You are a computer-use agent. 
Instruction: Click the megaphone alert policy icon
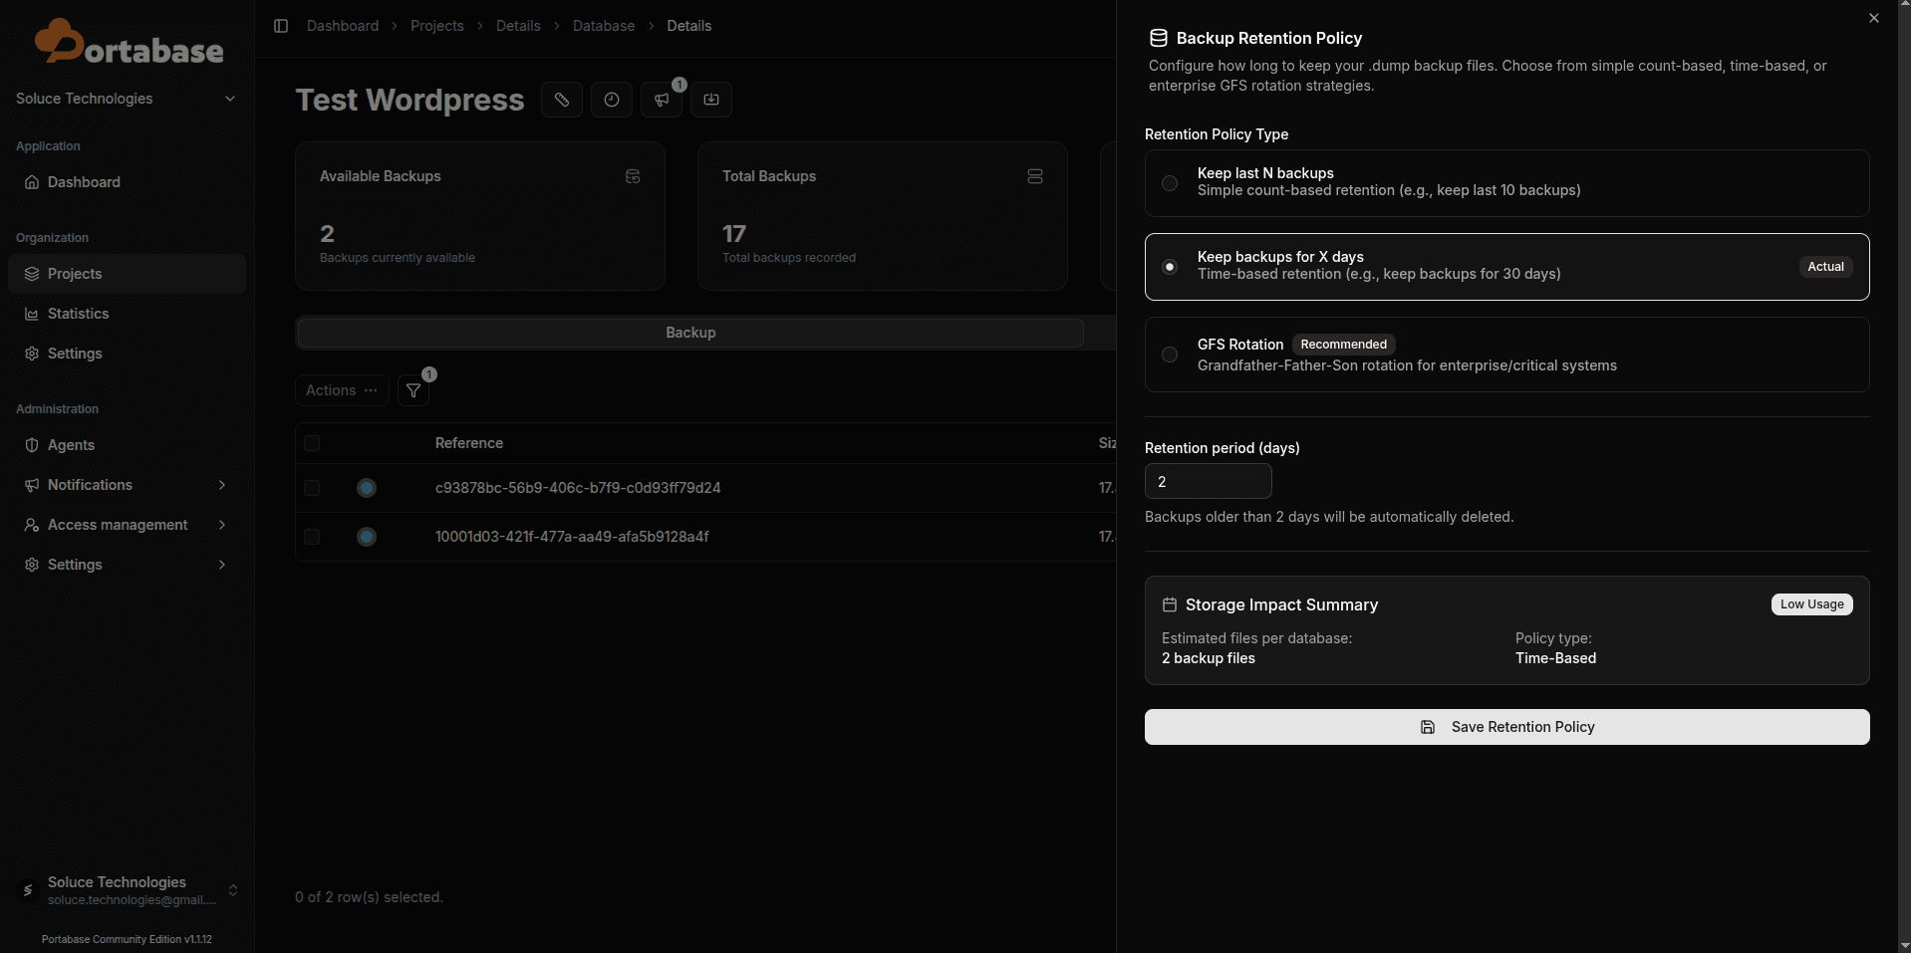click(x=662, y=100)
